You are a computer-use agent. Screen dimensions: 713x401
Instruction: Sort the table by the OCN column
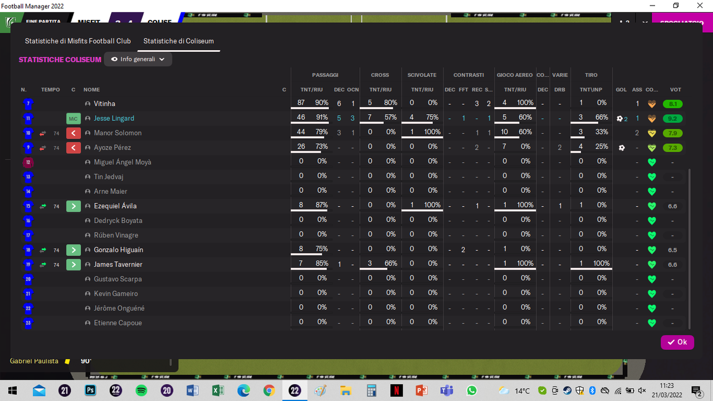pos(353,90)
